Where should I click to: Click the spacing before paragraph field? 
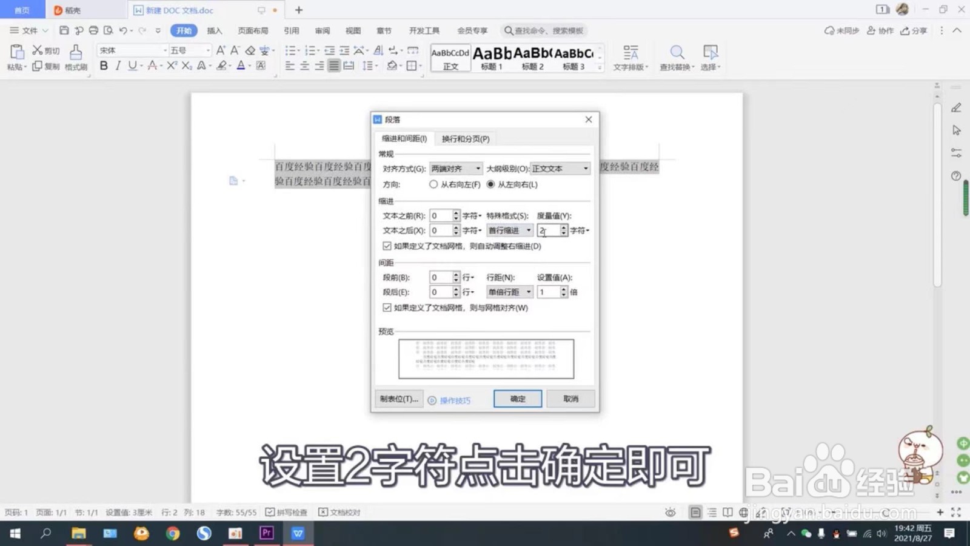pyautogui.click(x=441, y=277)
